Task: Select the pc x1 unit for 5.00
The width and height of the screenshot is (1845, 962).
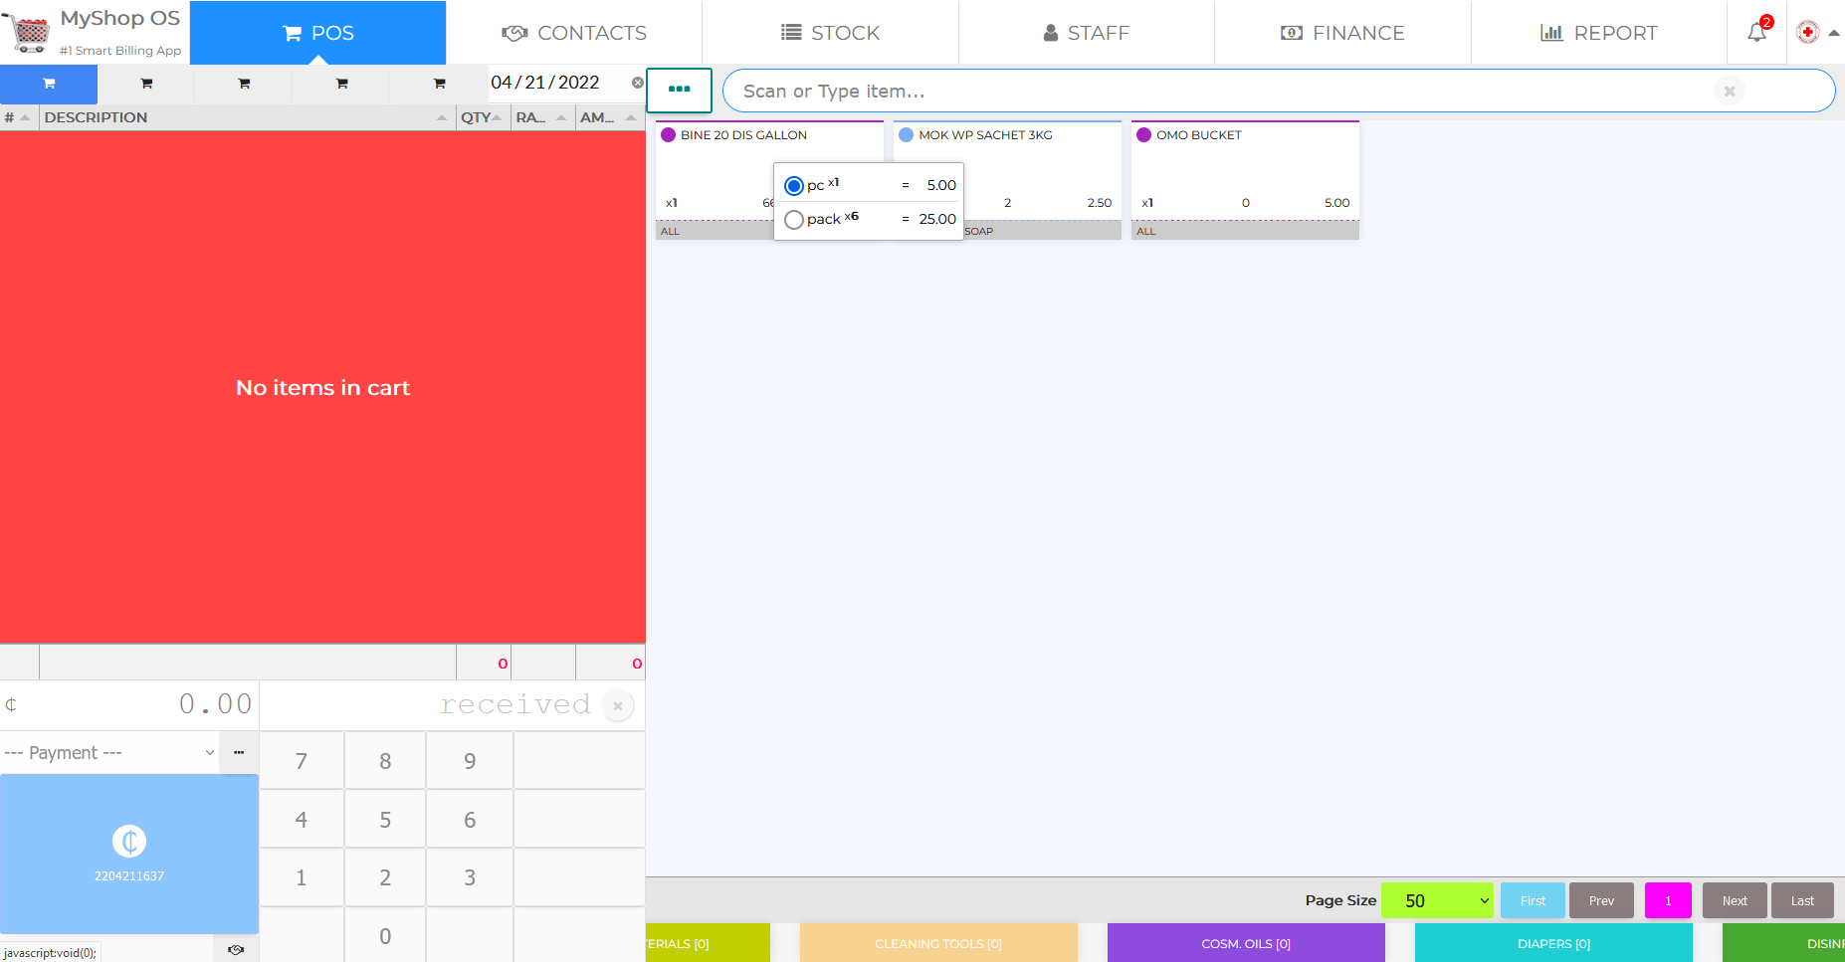Action: (793, 185)
